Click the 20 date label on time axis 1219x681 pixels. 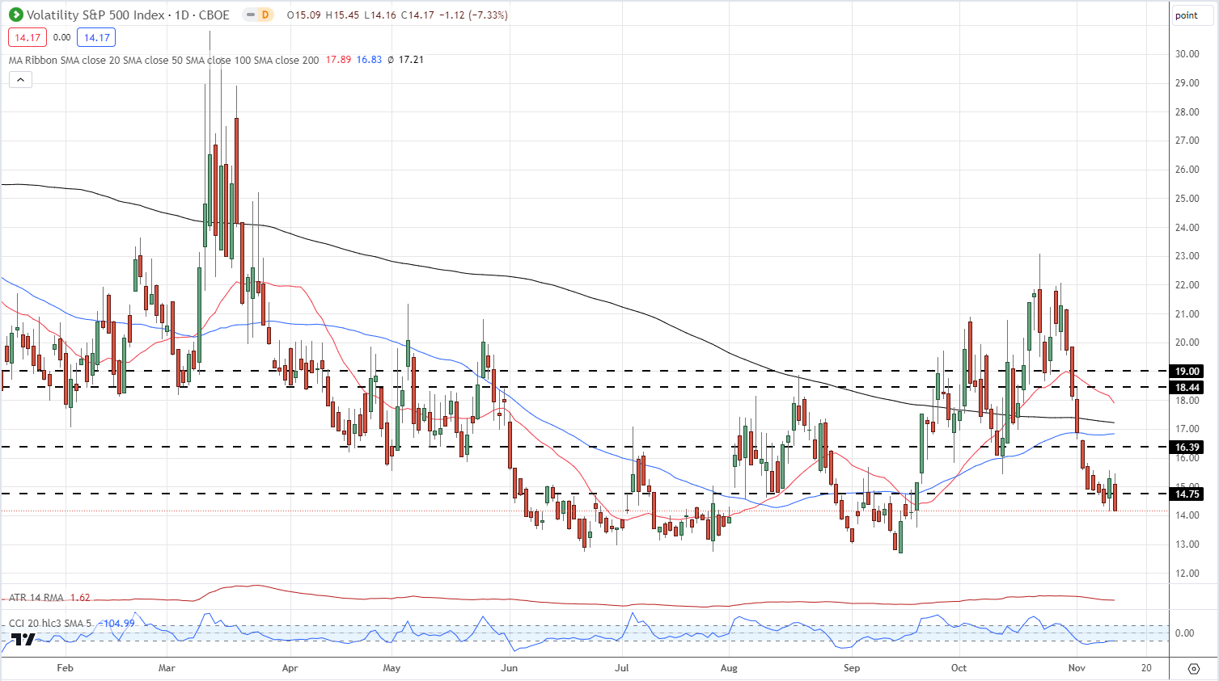click(x=1146, y=668)
